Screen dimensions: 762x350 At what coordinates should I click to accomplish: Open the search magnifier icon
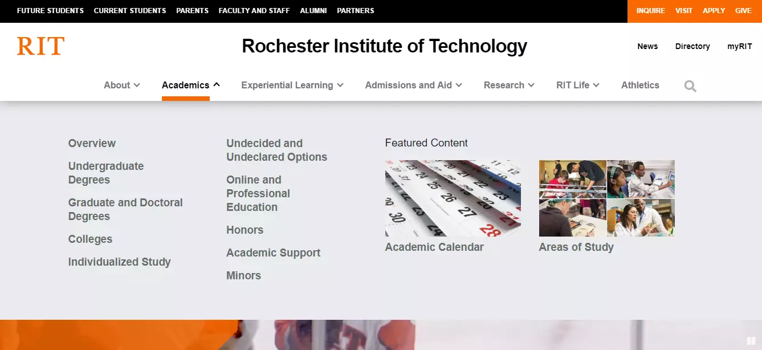point(690,86)
